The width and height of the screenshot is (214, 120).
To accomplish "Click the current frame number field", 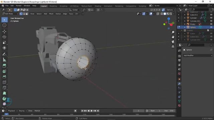I will click(138, 111).
